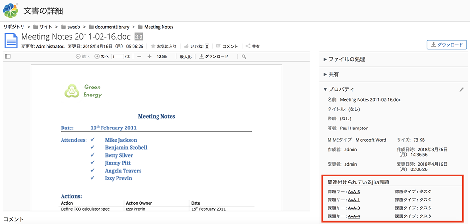Viewport: 470px width, 224px height.
Task: Click attendee name Benjamin Scobell
Action: [x=126, y=148]
